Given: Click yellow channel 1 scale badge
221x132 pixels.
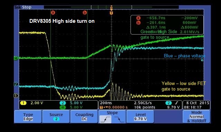Looking at the screenshot, I should click(23, 103).
